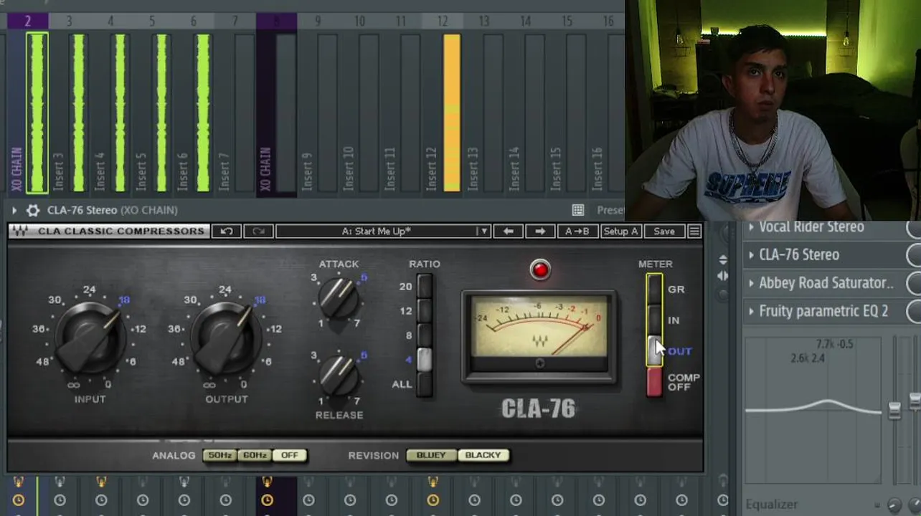
Task: Select the BLACKY revision
Action: [483, 455]
